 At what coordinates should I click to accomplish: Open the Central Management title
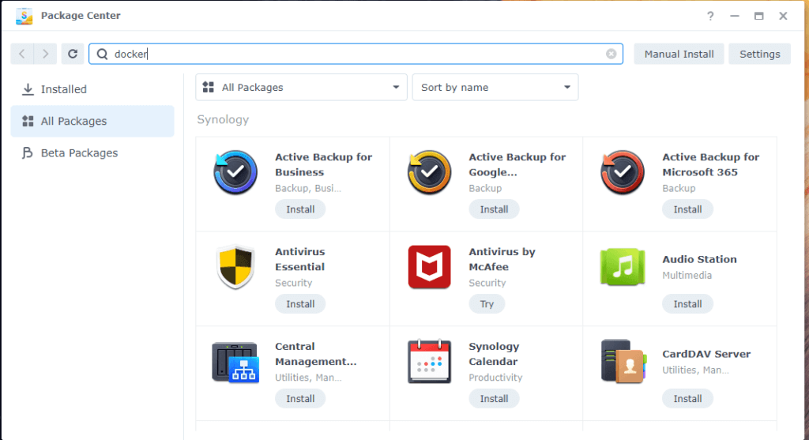[315, 354]
